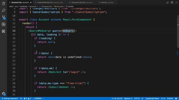Click the highlighted meQuery identifier
179x100 pixels.
(x=68, y=31)
